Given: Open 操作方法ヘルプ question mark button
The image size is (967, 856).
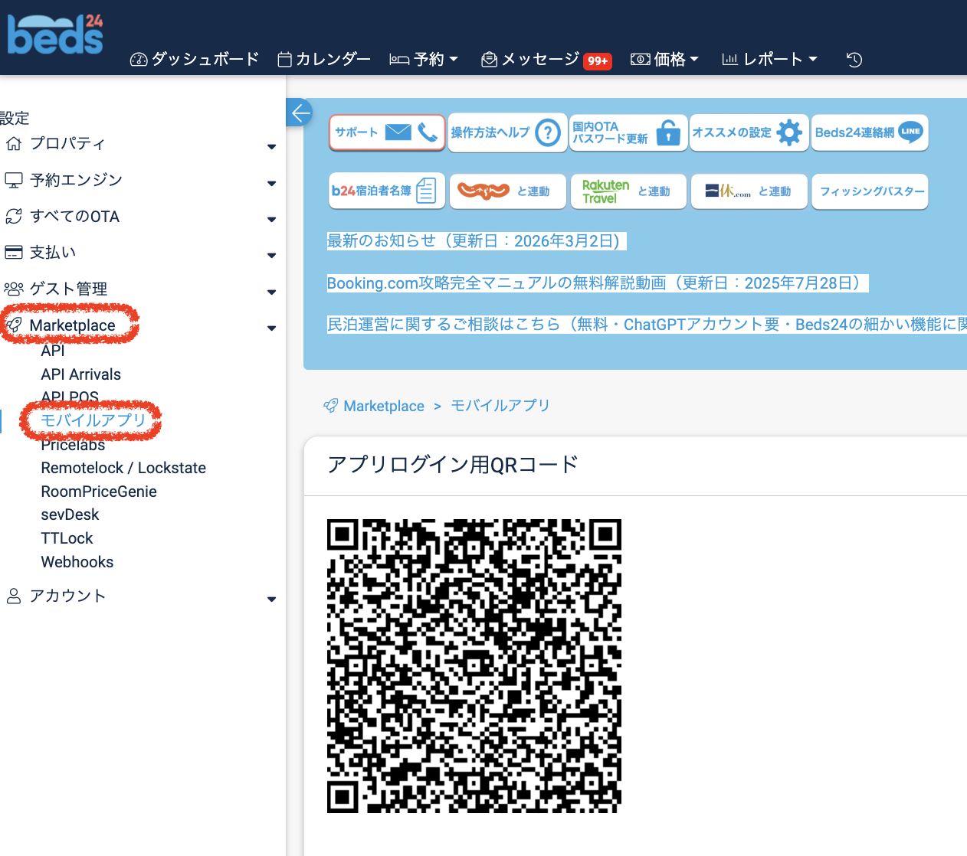Looking at the screenshot, I should pyautogui.click(x=506, y=133).
